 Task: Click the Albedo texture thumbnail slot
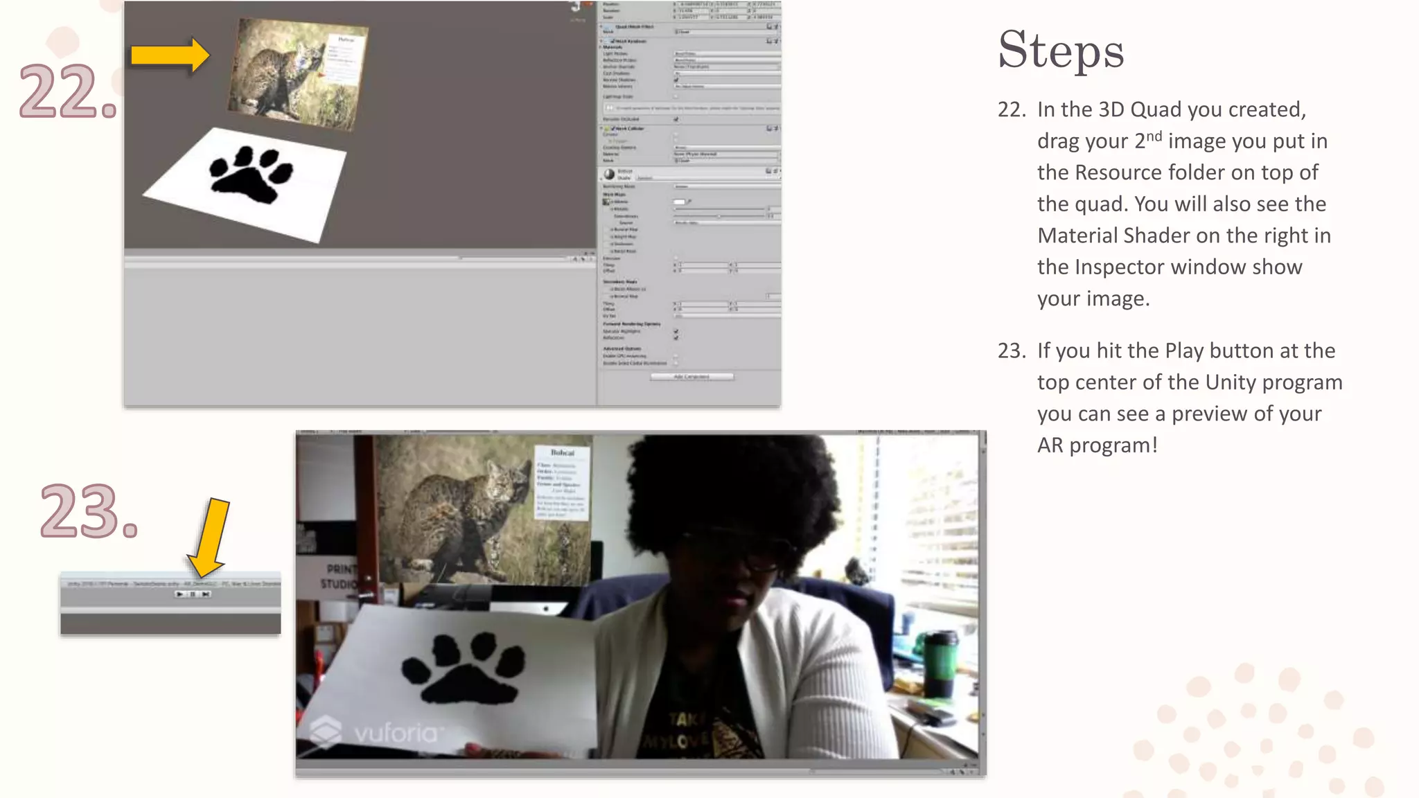606,202
